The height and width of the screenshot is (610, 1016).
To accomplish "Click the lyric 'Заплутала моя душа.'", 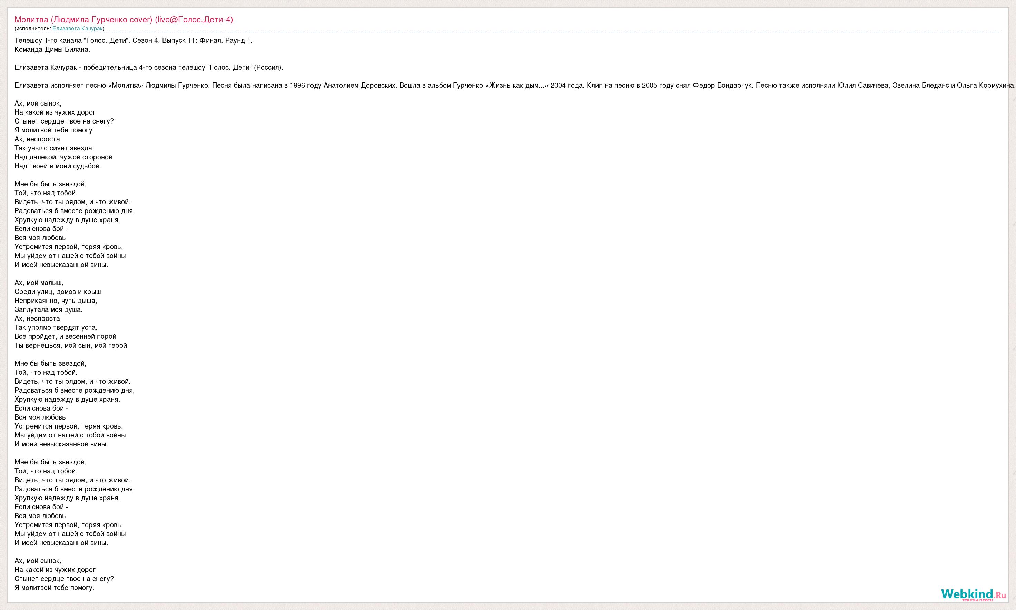I will point(48,309).
